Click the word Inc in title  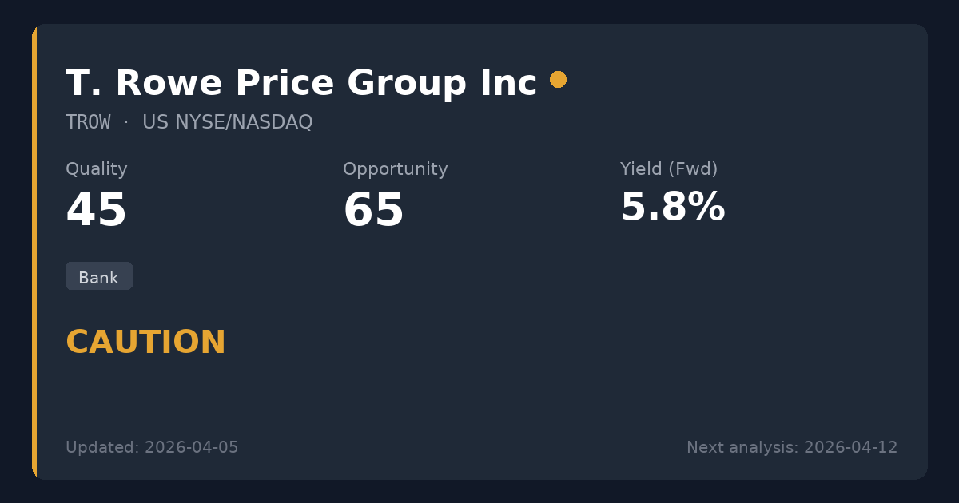[x=511, y=83]
